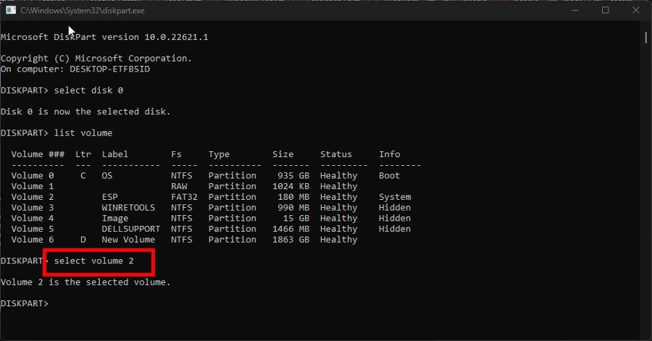
Task: Click the Status column header
Action: click(x=336, y=154)
